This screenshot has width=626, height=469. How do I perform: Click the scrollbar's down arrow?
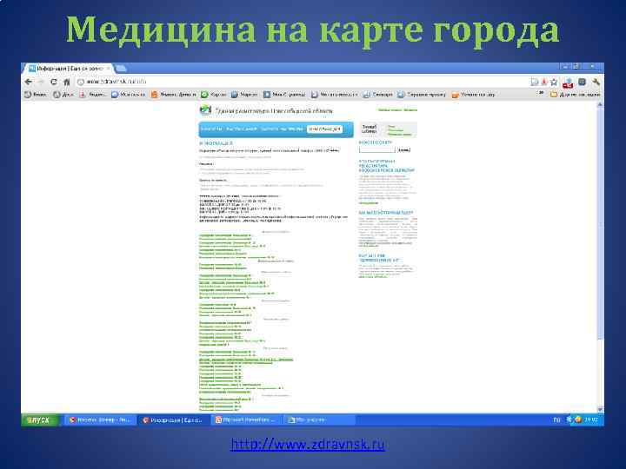click(x=600, y=409)
